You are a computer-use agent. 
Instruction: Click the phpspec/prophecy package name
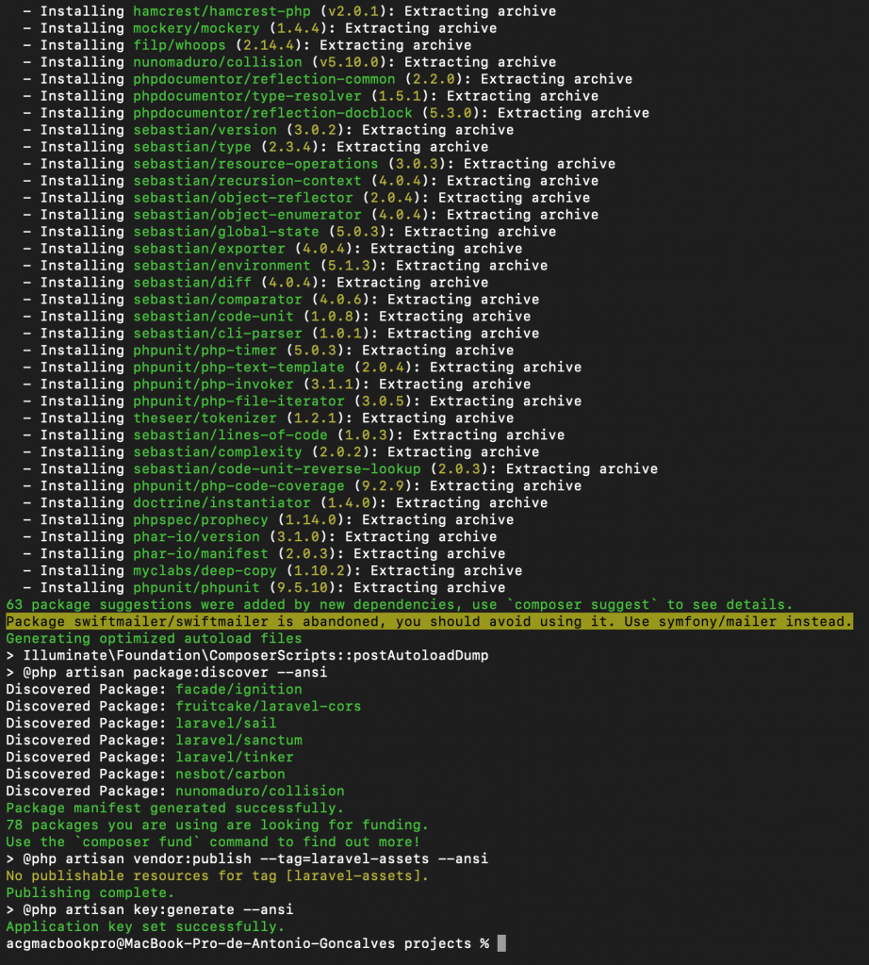tap(201, 519)
